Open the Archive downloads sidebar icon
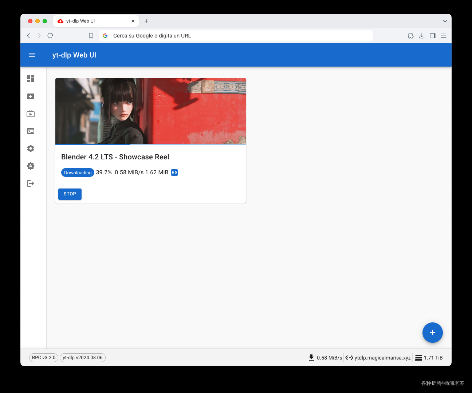 (x=31, y=96)
